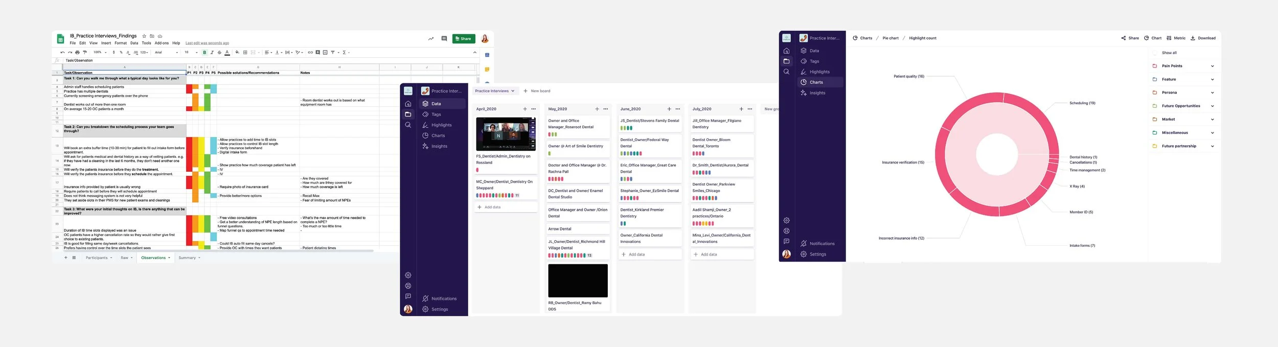Click the search icon in board window rail
Screen dimensions: 1278x347
click(x=408, y=125)
